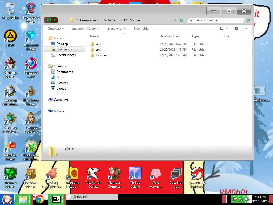Click the Santa Start button

click(x=7, y=199)
